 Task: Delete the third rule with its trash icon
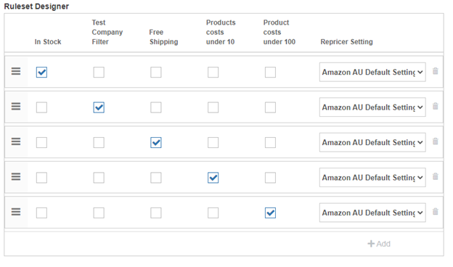tap(435, 141)
